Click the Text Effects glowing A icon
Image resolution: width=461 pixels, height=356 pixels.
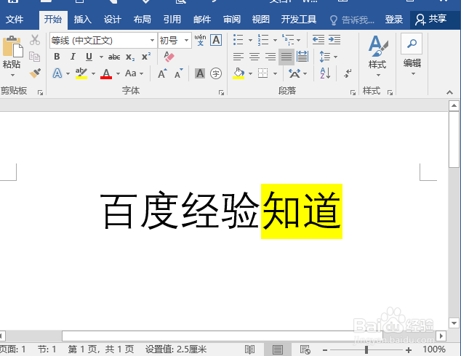[x=57, y=73]
